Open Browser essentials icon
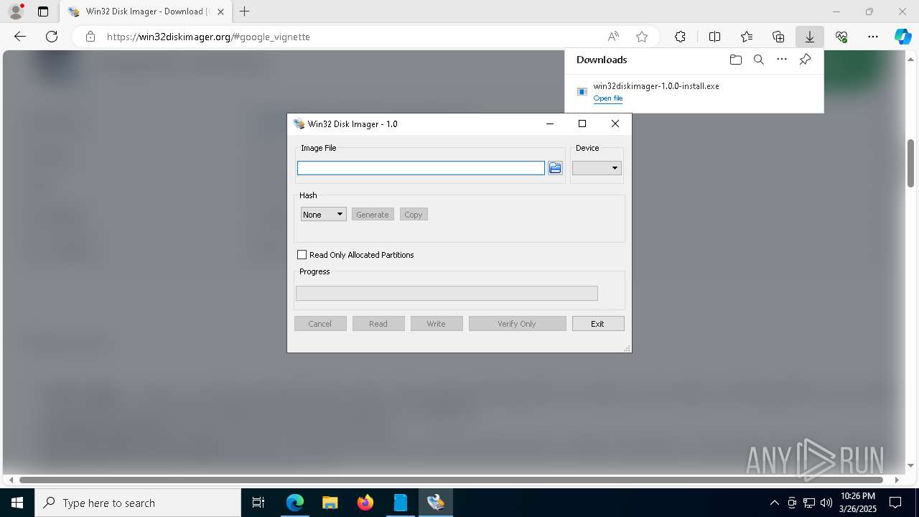Image resolution: width=919 pixels, height=517 pixels. click(x=841, y=37)
